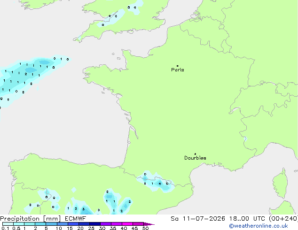The width and height of the screenshot is (298, 230).
Task: Click the legend scale label '0.5'
Action: coord(16,228)
